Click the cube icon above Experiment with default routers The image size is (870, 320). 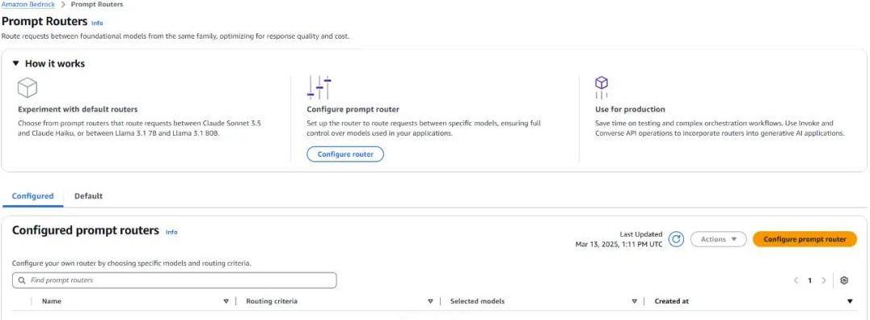click(27, 87)
